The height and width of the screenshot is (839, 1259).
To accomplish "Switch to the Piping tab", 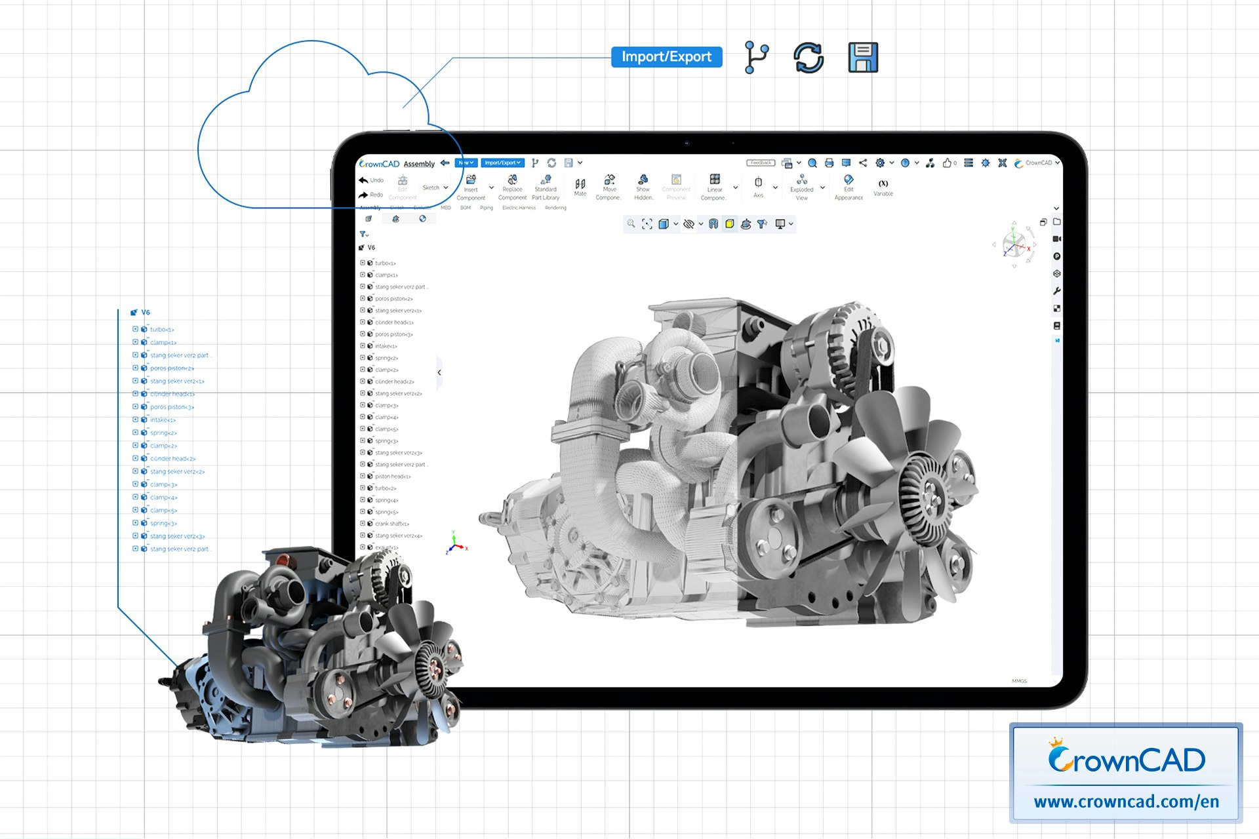I will click(486, 208).
